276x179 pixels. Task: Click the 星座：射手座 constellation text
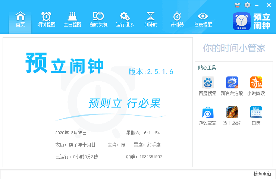coord(147,145)
